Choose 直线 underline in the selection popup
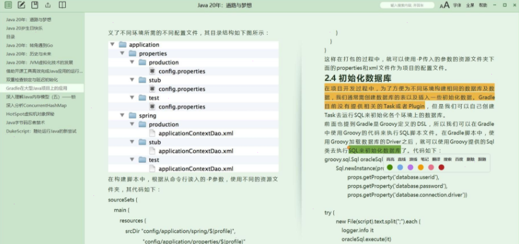The image size is (519, 244). coord(401,159)
